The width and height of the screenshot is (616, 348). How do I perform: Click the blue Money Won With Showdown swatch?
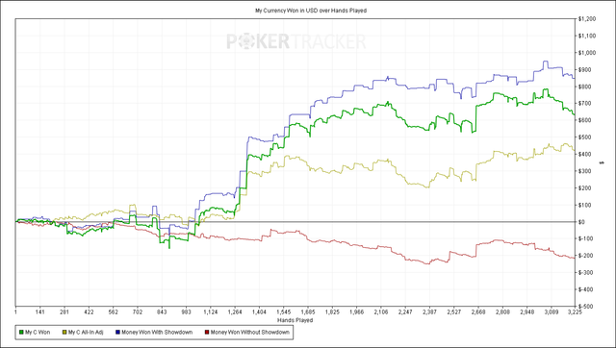[x=117, y=333]
